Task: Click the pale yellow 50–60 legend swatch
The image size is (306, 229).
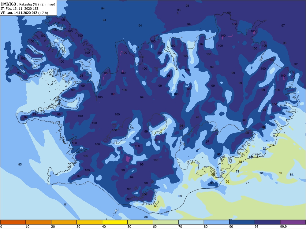Action: point(140,222)
